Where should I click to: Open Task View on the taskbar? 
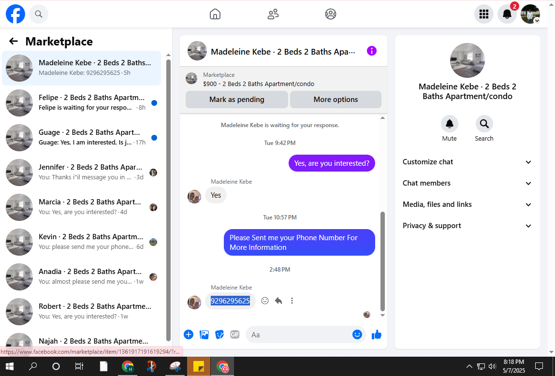click(79, 366)
